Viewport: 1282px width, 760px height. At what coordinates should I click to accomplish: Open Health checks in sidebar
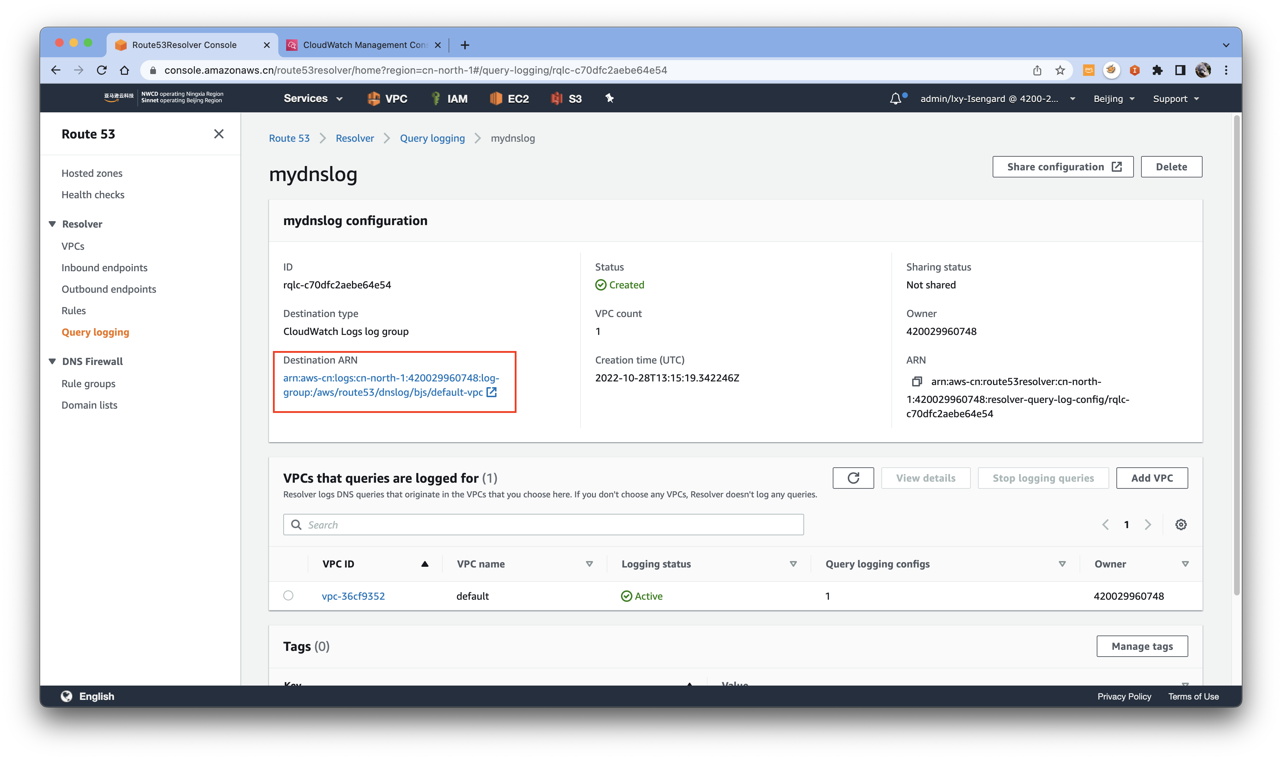pyautogui.click(x=93, y=195)
